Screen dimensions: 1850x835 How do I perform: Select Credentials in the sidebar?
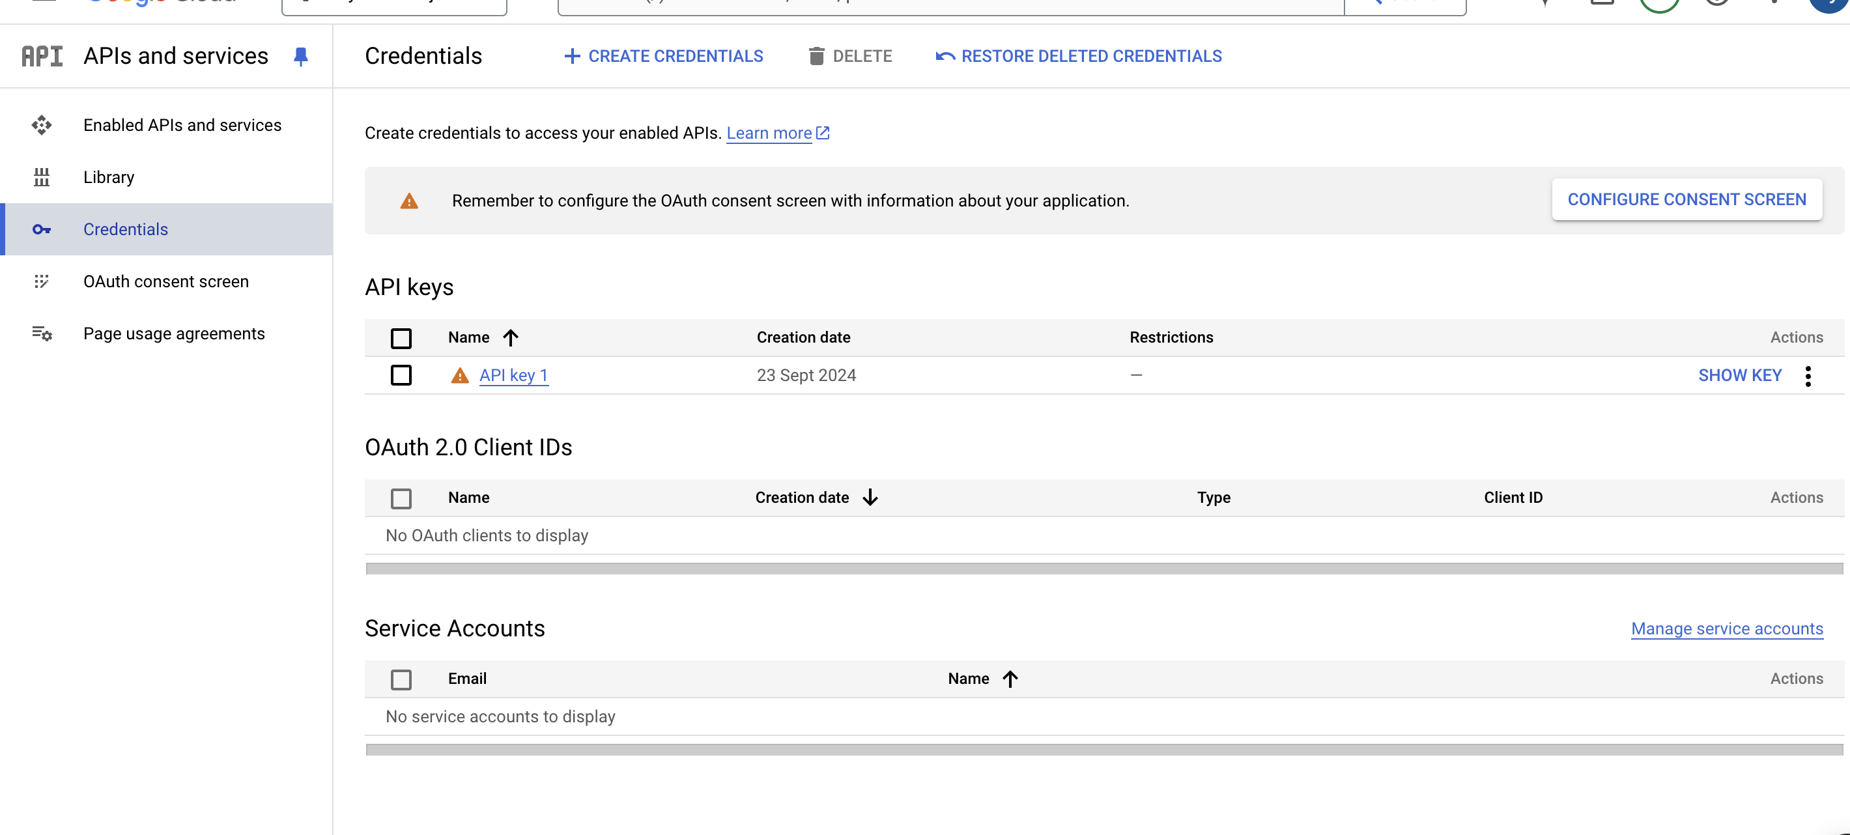click(167, 229)
